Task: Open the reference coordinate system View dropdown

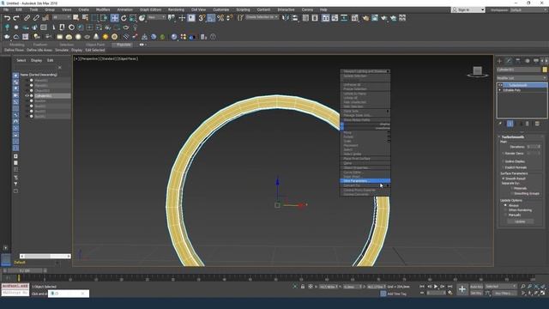Action: (156, 17)
